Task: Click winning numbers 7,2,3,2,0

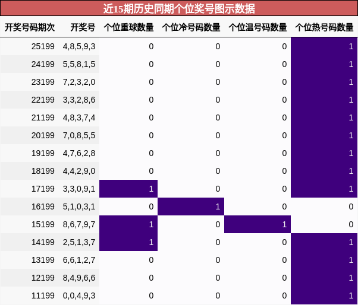Action: click(x=79, y=82)
